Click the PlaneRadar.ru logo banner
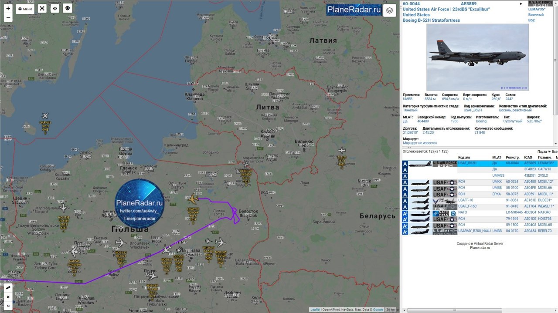 pyautogui.click(x=354, y=10)
